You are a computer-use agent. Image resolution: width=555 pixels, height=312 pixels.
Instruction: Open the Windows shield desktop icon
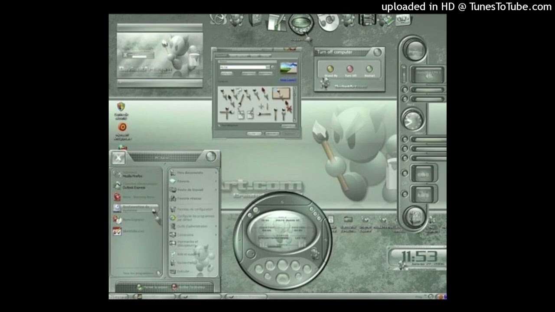coord(121,107)
